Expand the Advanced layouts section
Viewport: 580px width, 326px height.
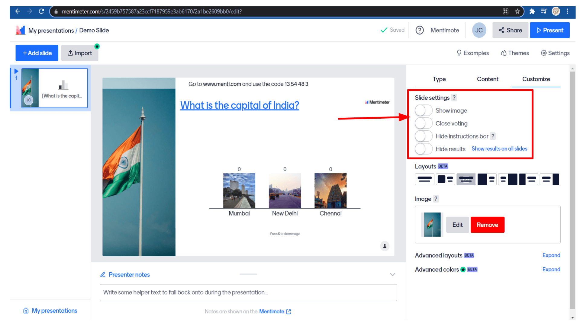551,255
